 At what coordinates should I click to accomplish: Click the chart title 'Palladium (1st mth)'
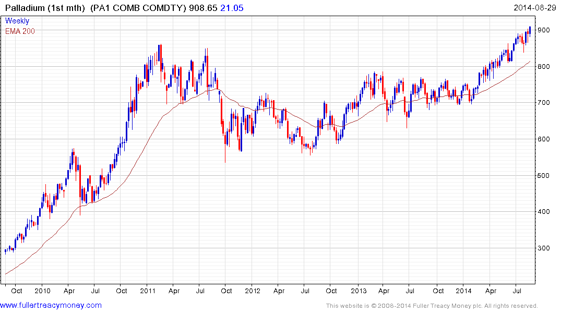click(45, 8)
